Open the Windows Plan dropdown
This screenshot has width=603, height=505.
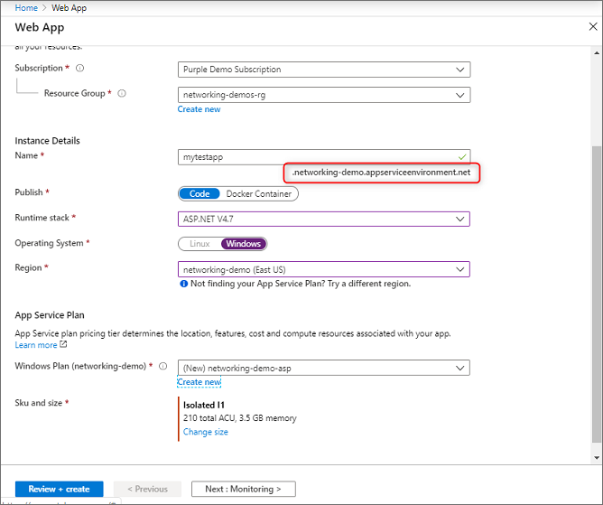click(324, 368)
